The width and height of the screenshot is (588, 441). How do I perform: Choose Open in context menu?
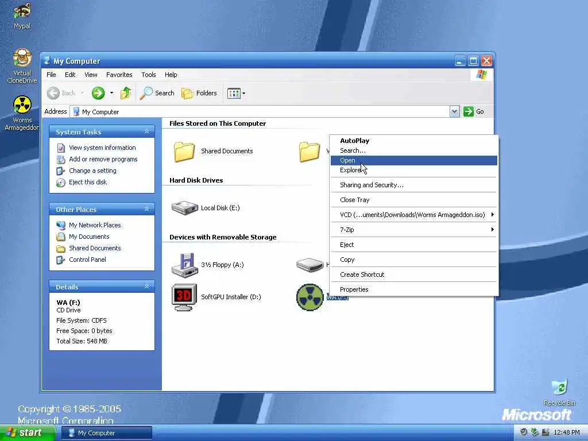(413, 161)
